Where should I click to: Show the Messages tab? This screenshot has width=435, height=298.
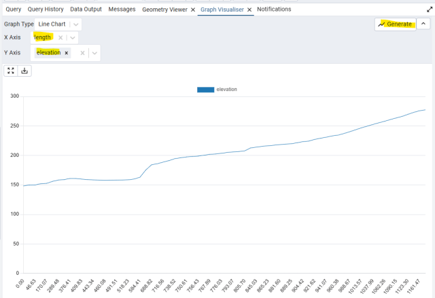(122, 10)
